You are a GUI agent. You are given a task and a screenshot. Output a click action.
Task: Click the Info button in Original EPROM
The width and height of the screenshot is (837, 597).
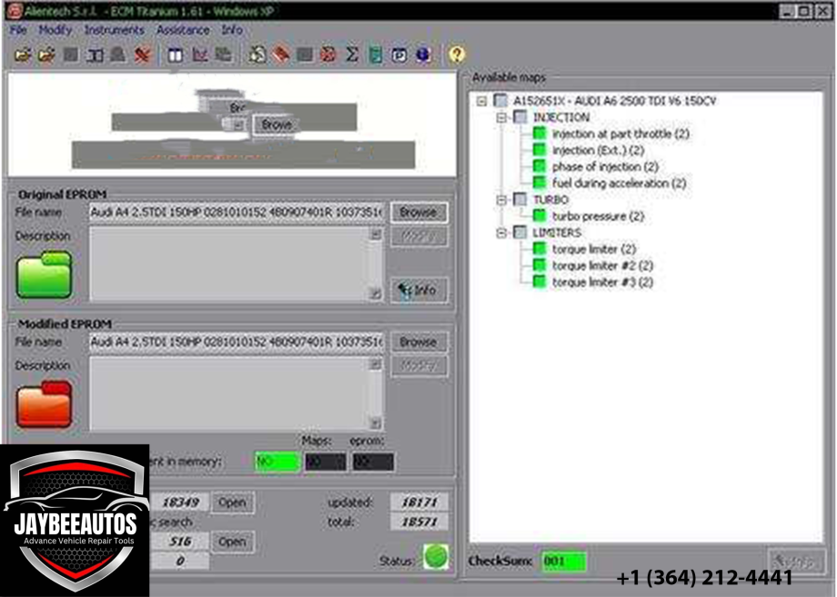tap(418, 291)
